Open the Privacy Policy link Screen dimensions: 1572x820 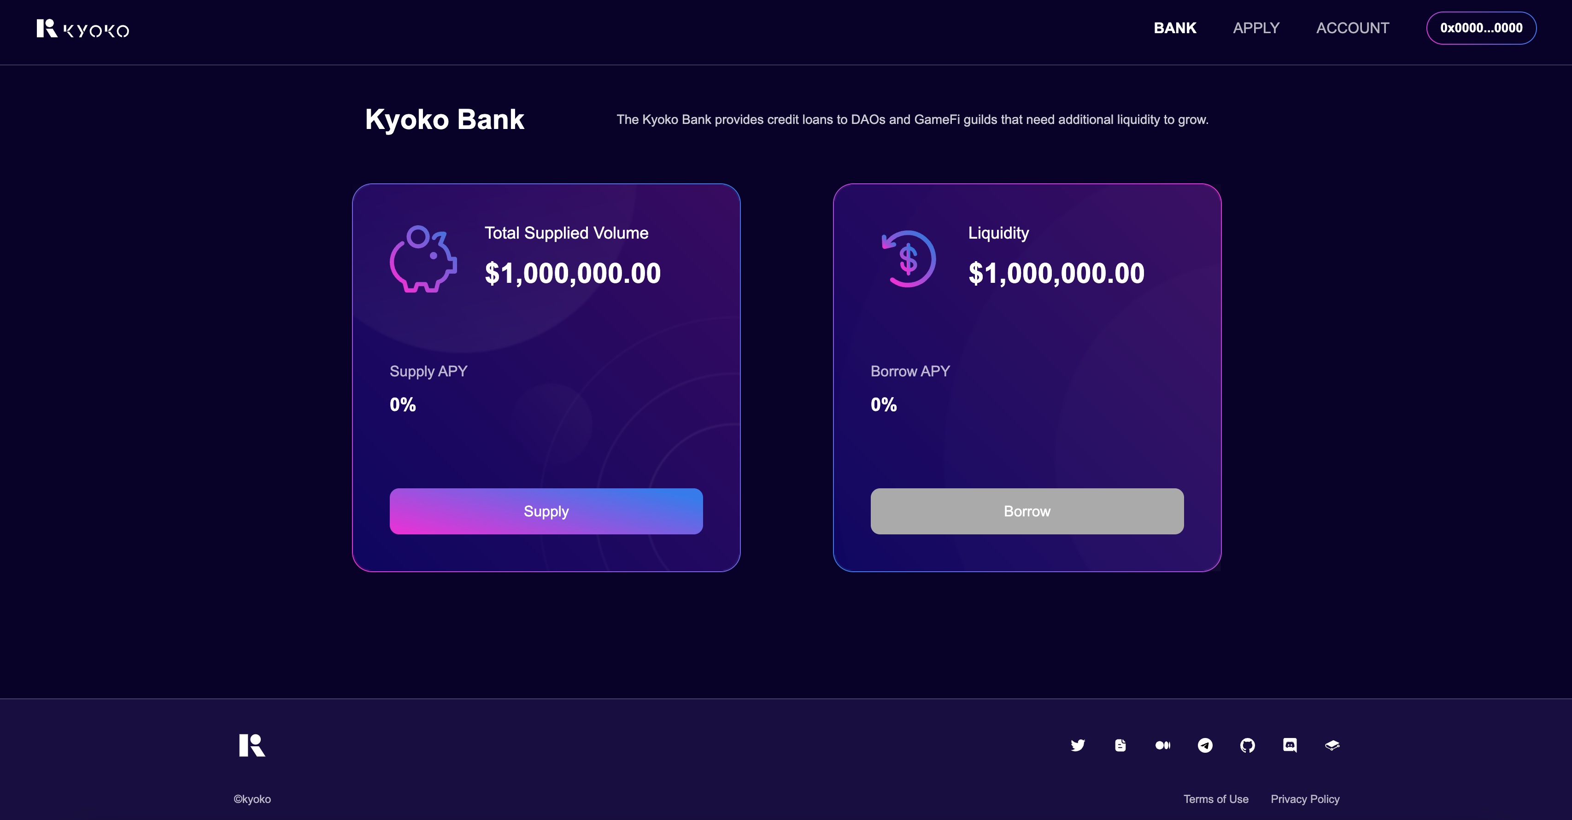click(x=1305, y=799)
